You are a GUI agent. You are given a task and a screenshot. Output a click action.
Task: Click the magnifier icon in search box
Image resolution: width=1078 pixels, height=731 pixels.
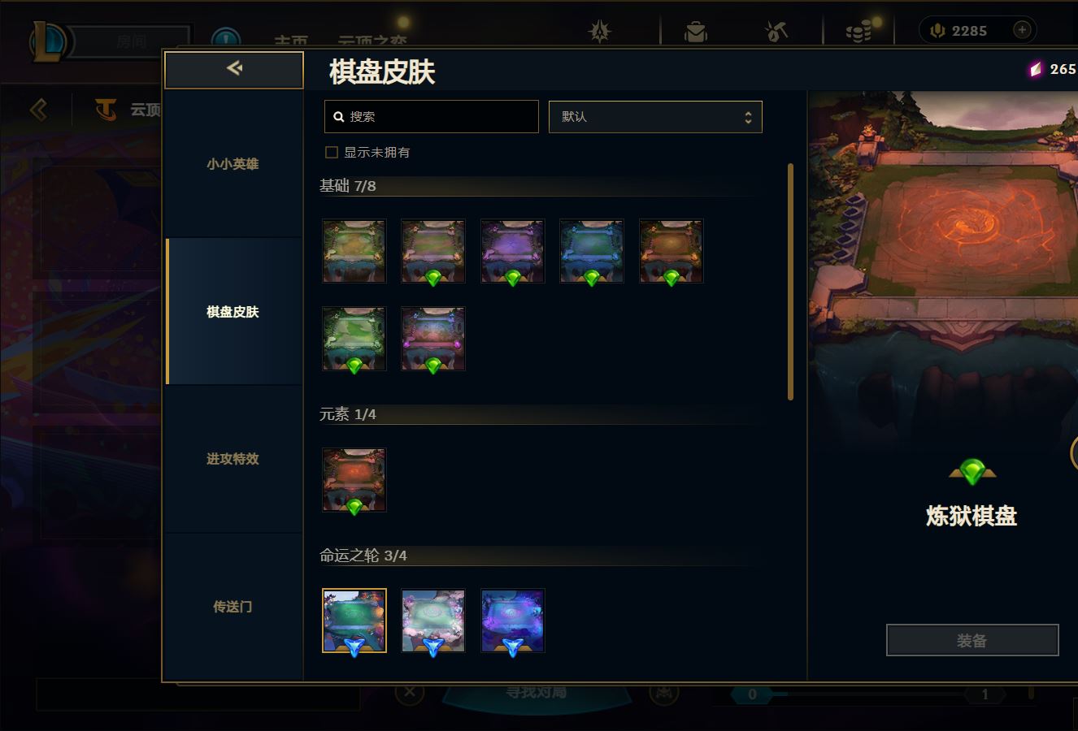(339, 117)
